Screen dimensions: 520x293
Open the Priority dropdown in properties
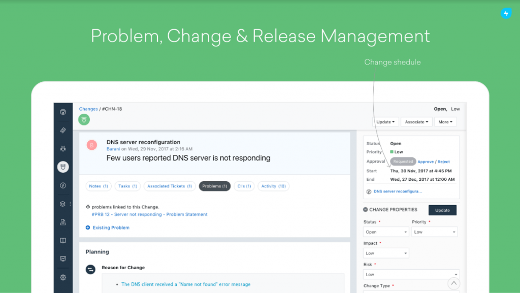(x=434, y=232)
